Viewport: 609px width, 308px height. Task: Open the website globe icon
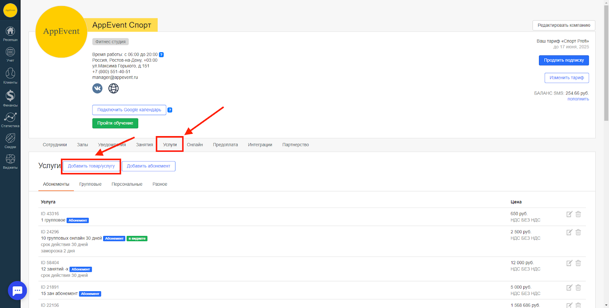click(113, 88)
